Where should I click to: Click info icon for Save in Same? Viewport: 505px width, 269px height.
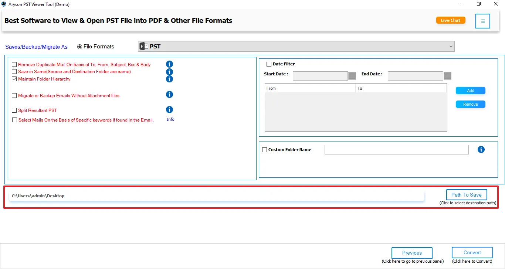(x=169, y=72)
